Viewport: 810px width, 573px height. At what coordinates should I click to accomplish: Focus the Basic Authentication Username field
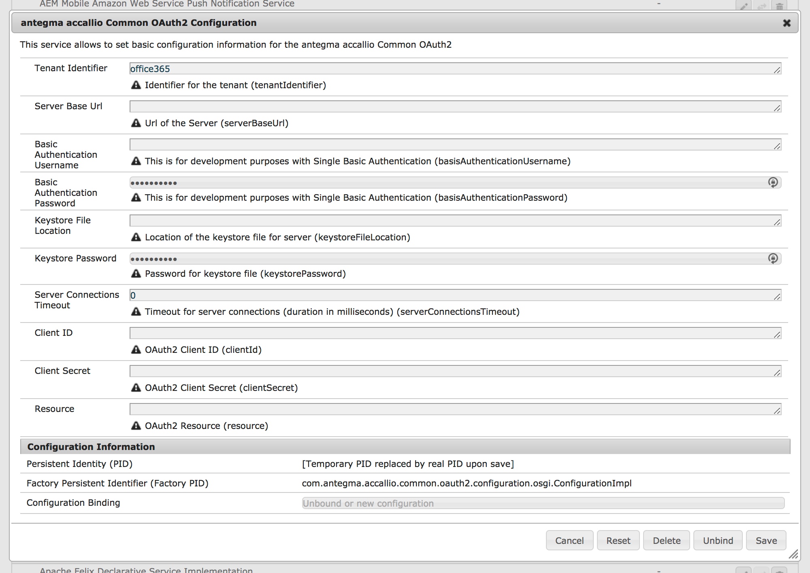pos(455,144)
